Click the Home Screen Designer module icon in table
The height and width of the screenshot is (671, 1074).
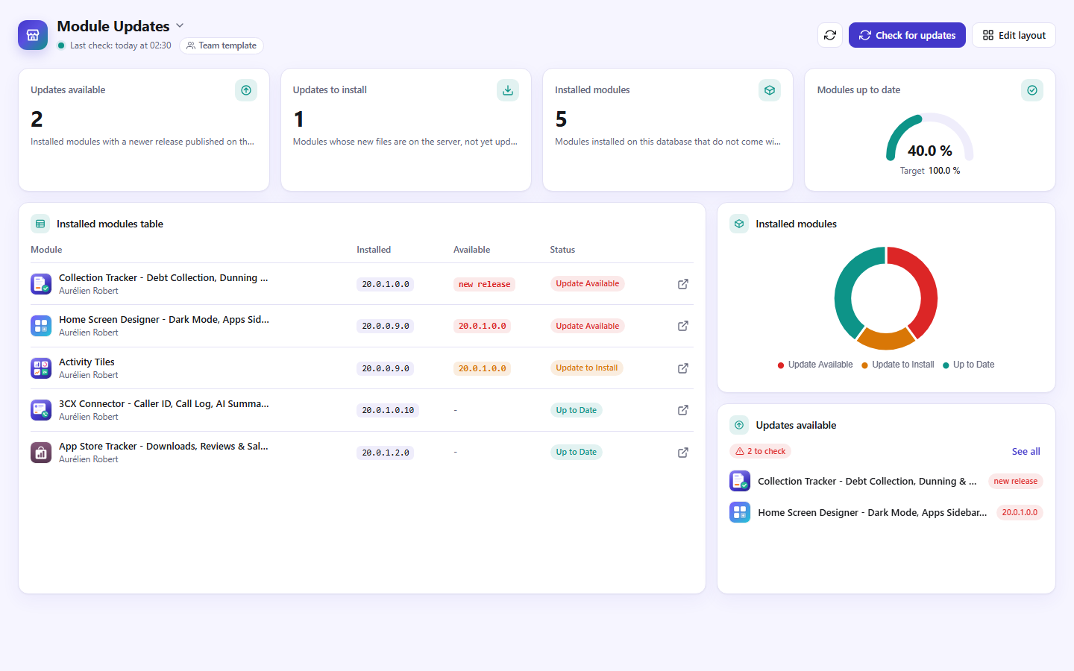[41, 326]
